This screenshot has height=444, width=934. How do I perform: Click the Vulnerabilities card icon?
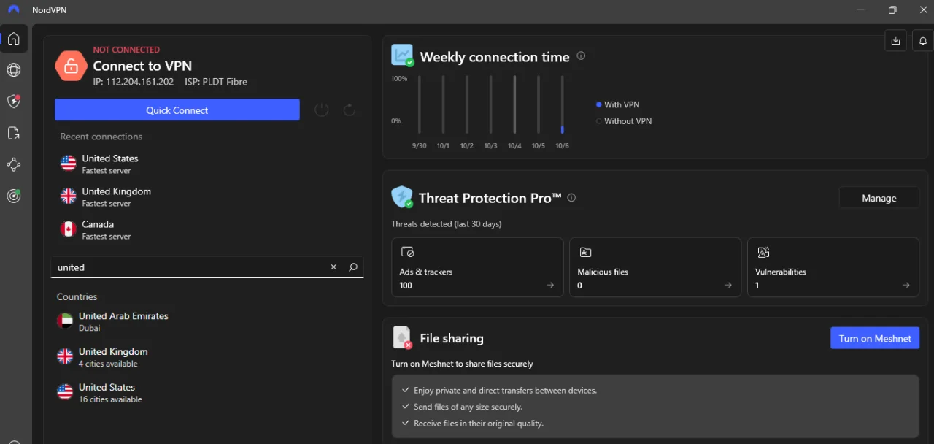coord(763,252)
